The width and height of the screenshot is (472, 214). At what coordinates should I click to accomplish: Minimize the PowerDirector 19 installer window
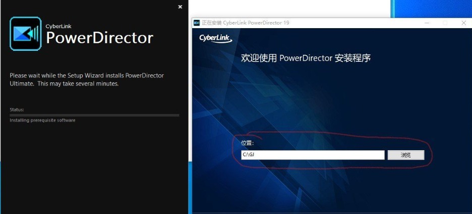427,23
